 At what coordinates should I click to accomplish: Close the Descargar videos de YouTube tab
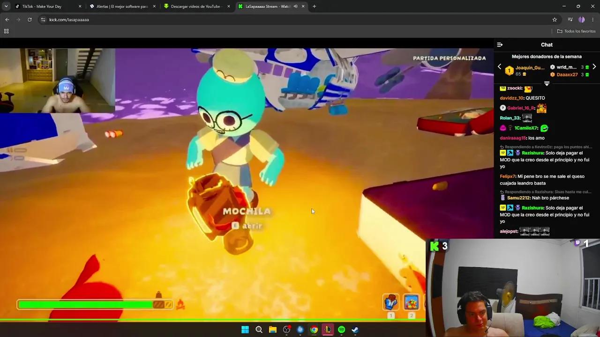(229, 6)
